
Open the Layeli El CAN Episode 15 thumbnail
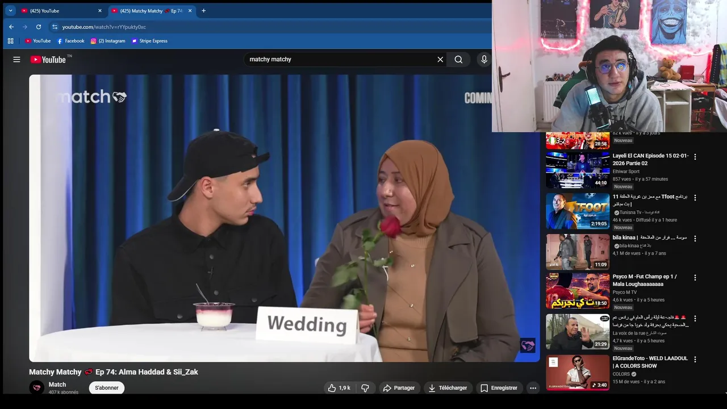click(x=578, y=170)
